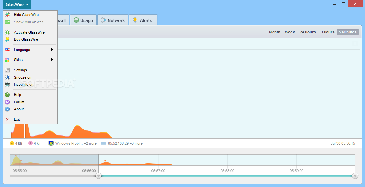Click the US flag Language icon
This screenshot has width=365, height=187.
[x=7, y=50]
